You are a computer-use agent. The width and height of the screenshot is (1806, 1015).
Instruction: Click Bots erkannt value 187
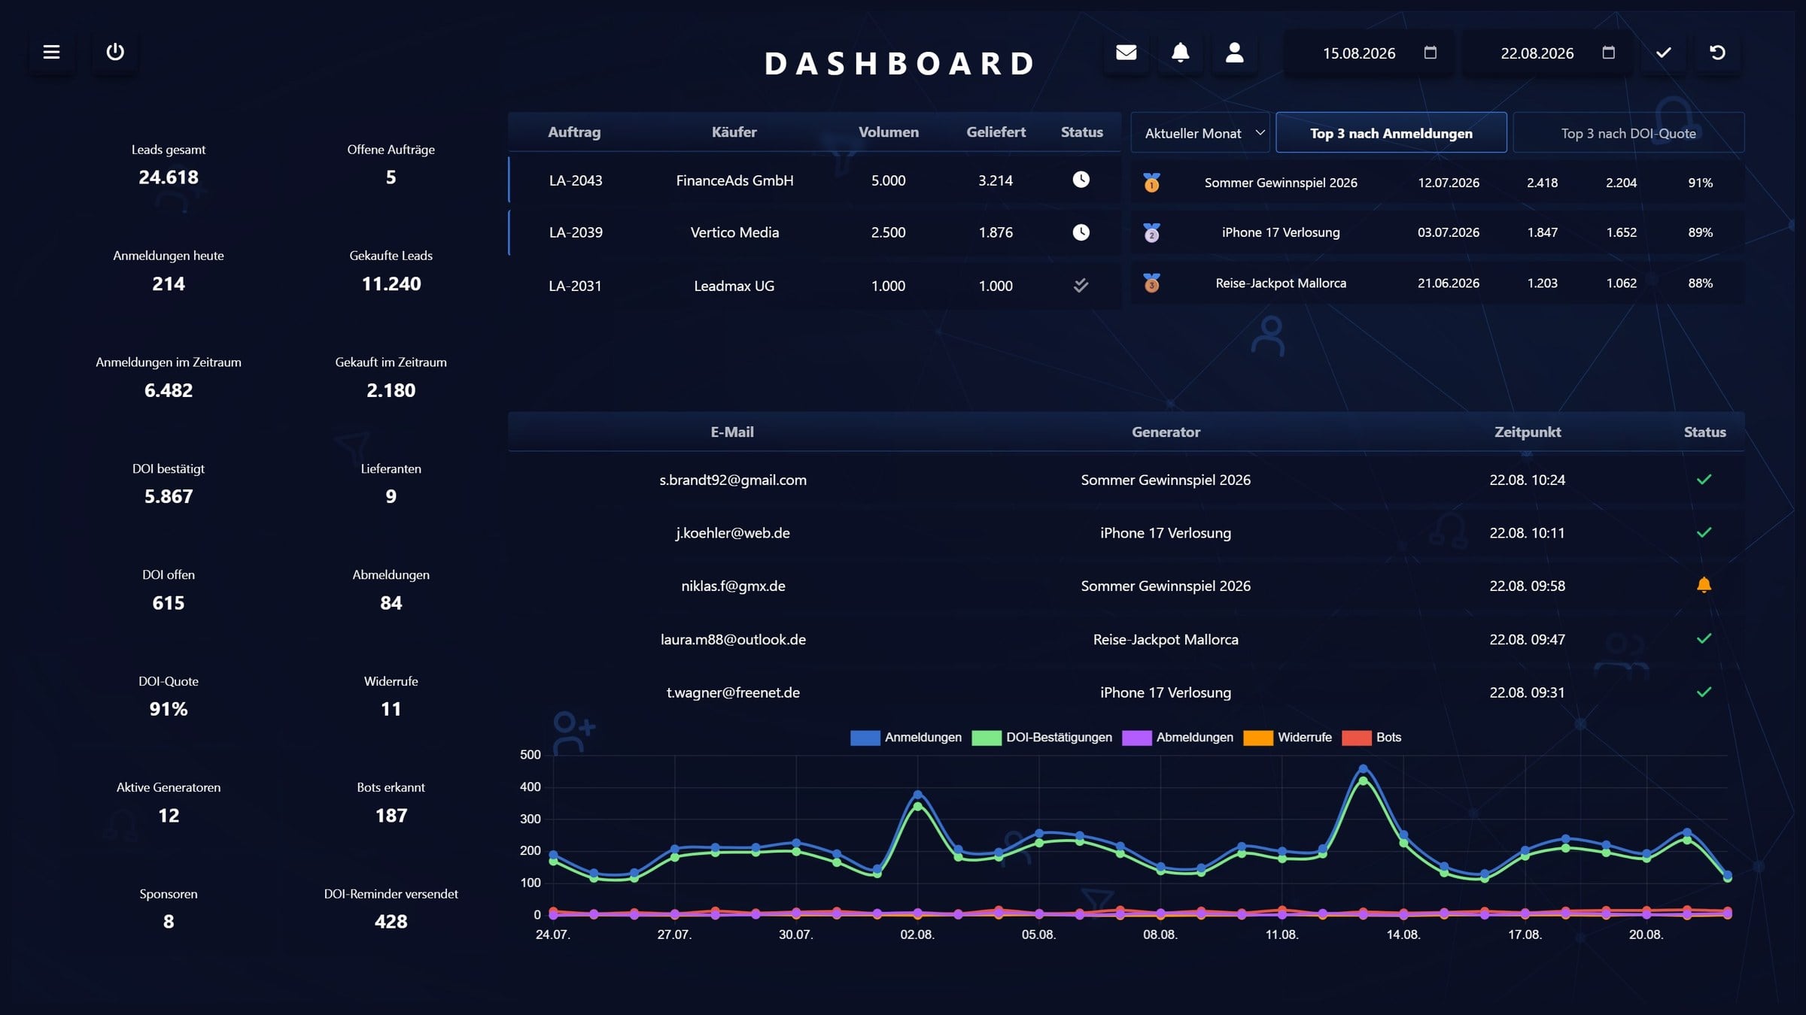[x=391, y=816]
